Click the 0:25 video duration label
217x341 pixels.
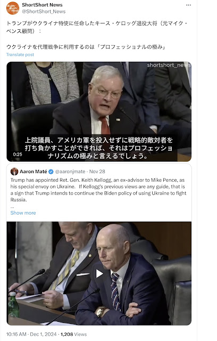coord(18,155)
